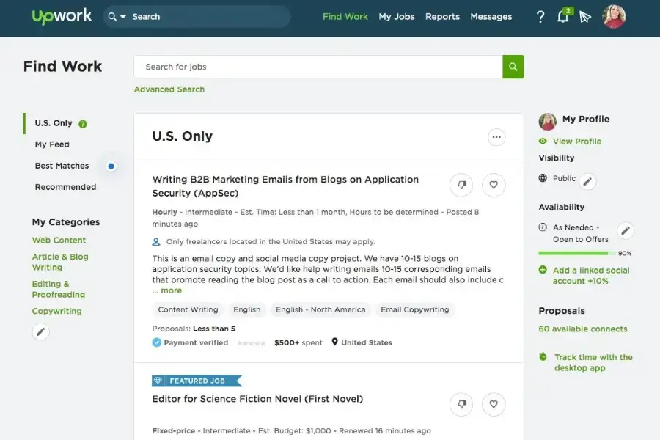The image size is (660, 440).
Task: Save the B2B Marketing Emails job with heart
Action: point(494,185)
